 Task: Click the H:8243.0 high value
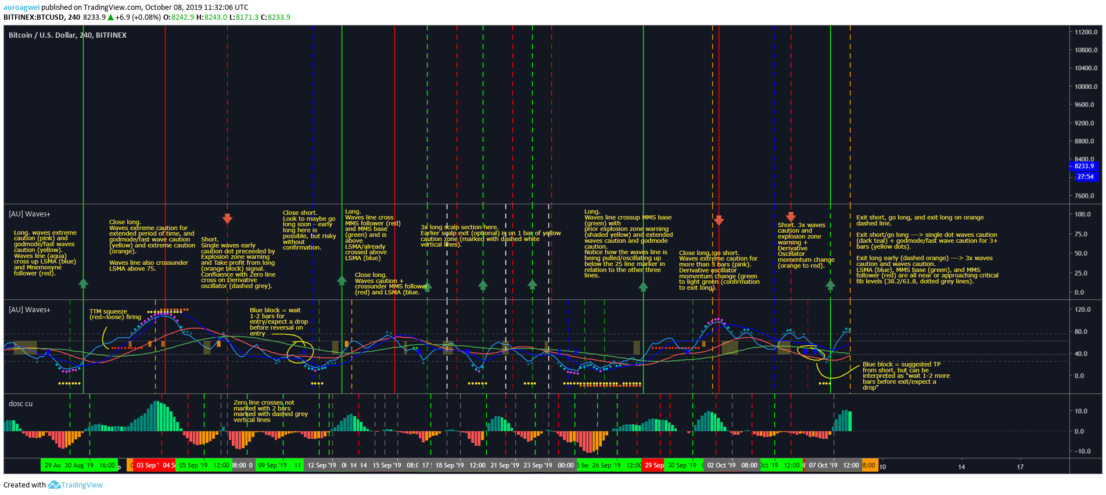pos(211,17)
